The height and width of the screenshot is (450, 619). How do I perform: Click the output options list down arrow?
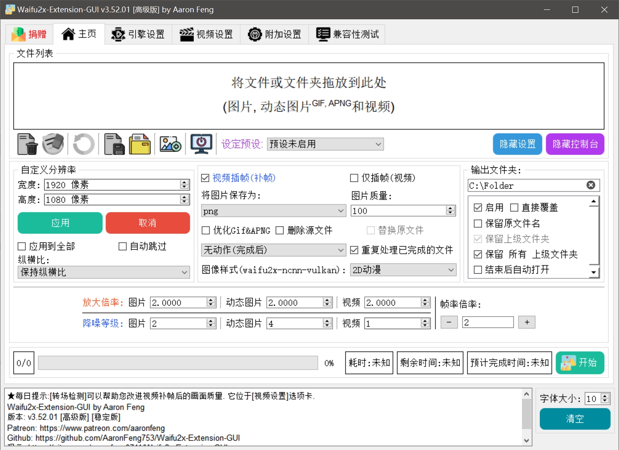[x=594, y=272]
